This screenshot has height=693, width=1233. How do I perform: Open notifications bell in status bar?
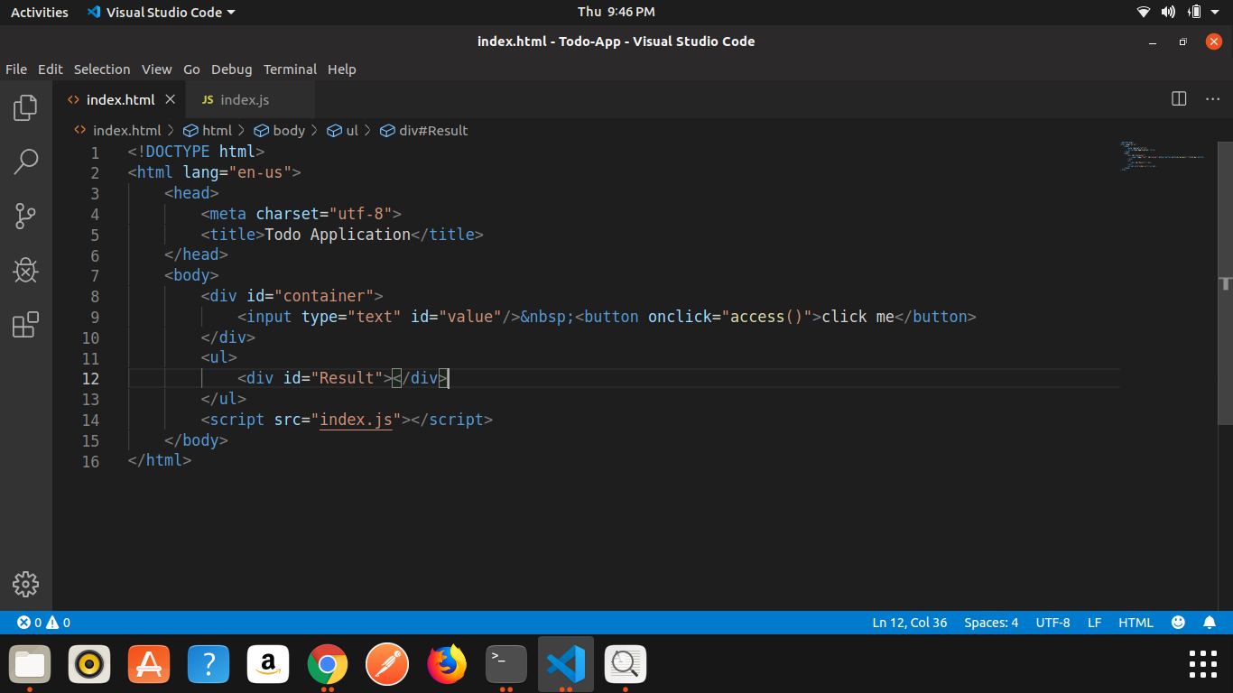tap(1210, 623)
